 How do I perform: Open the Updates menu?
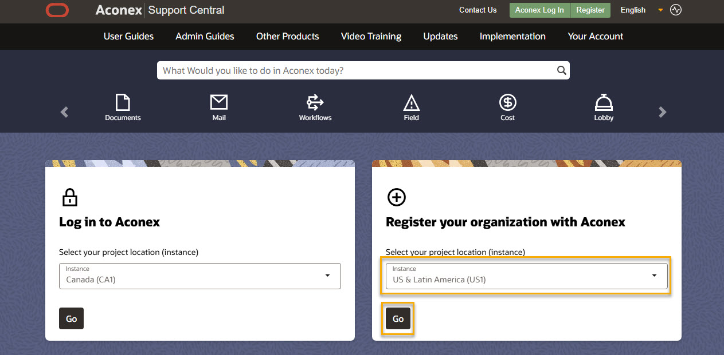tap(440, 36)
